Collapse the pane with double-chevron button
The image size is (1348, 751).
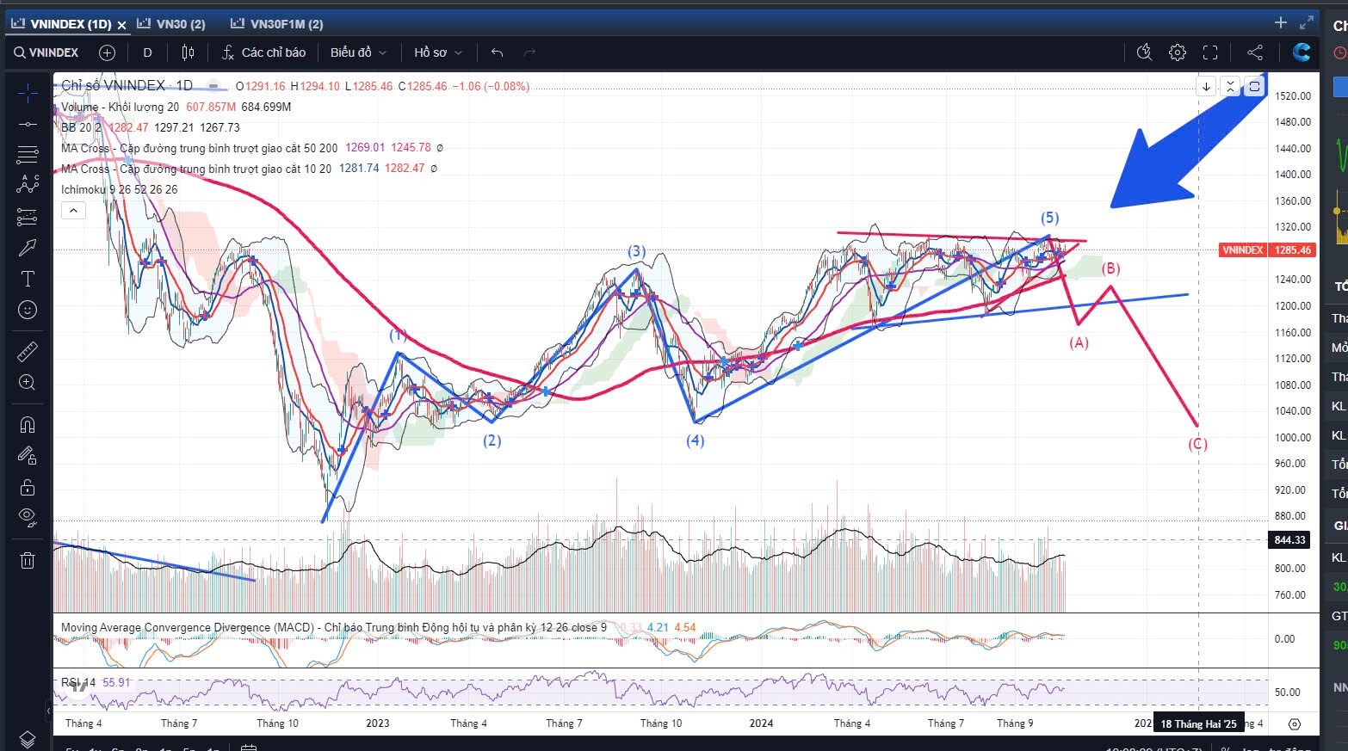1231,86
